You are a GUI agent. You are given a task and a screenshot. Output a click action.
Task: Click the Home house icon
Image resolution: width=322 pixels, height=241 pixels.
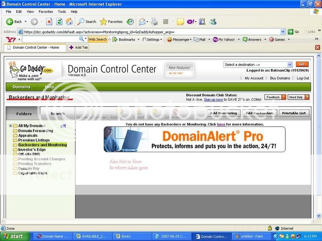pos(69,22)
